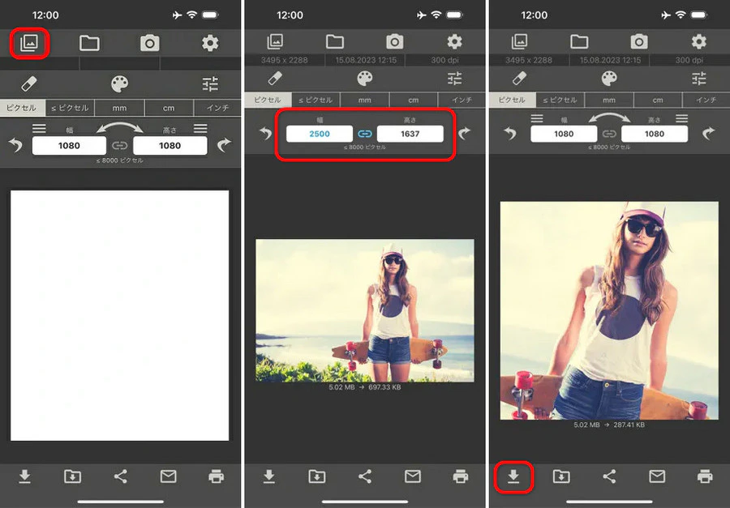Select the mm unit tab on blank canvas screen
The image size is (730, 508).
(x=120, y=108)
